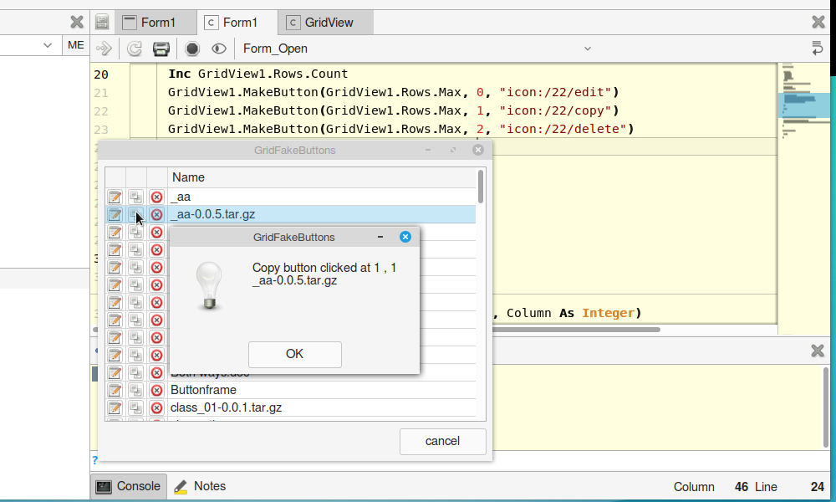The width and height of the screenshot is (836, 502).
Task: Click the reload arrow icon in editor toolbar
Action: click(x=134, y=49)
